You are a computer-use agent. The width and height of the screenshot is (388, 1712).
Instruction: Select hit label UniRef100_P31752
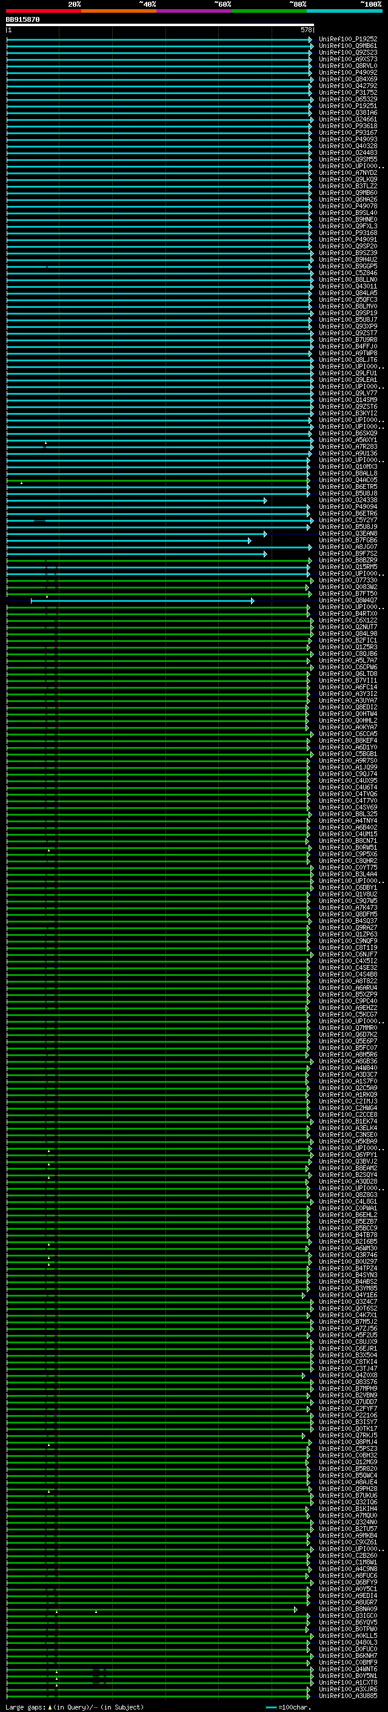(348, 92)
